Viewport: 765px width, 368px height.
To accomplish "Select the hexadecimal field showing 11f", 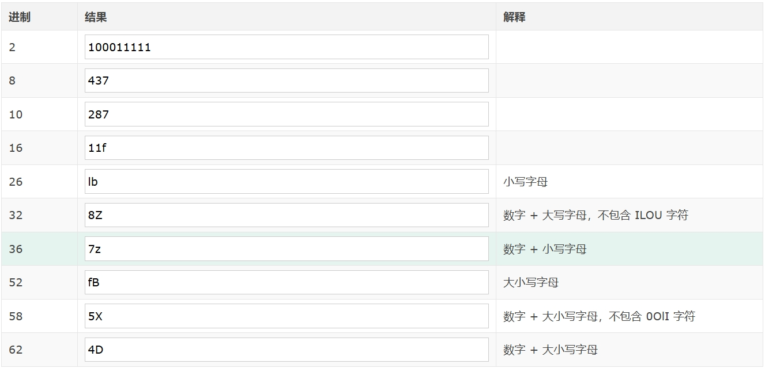I will point(287,148).
